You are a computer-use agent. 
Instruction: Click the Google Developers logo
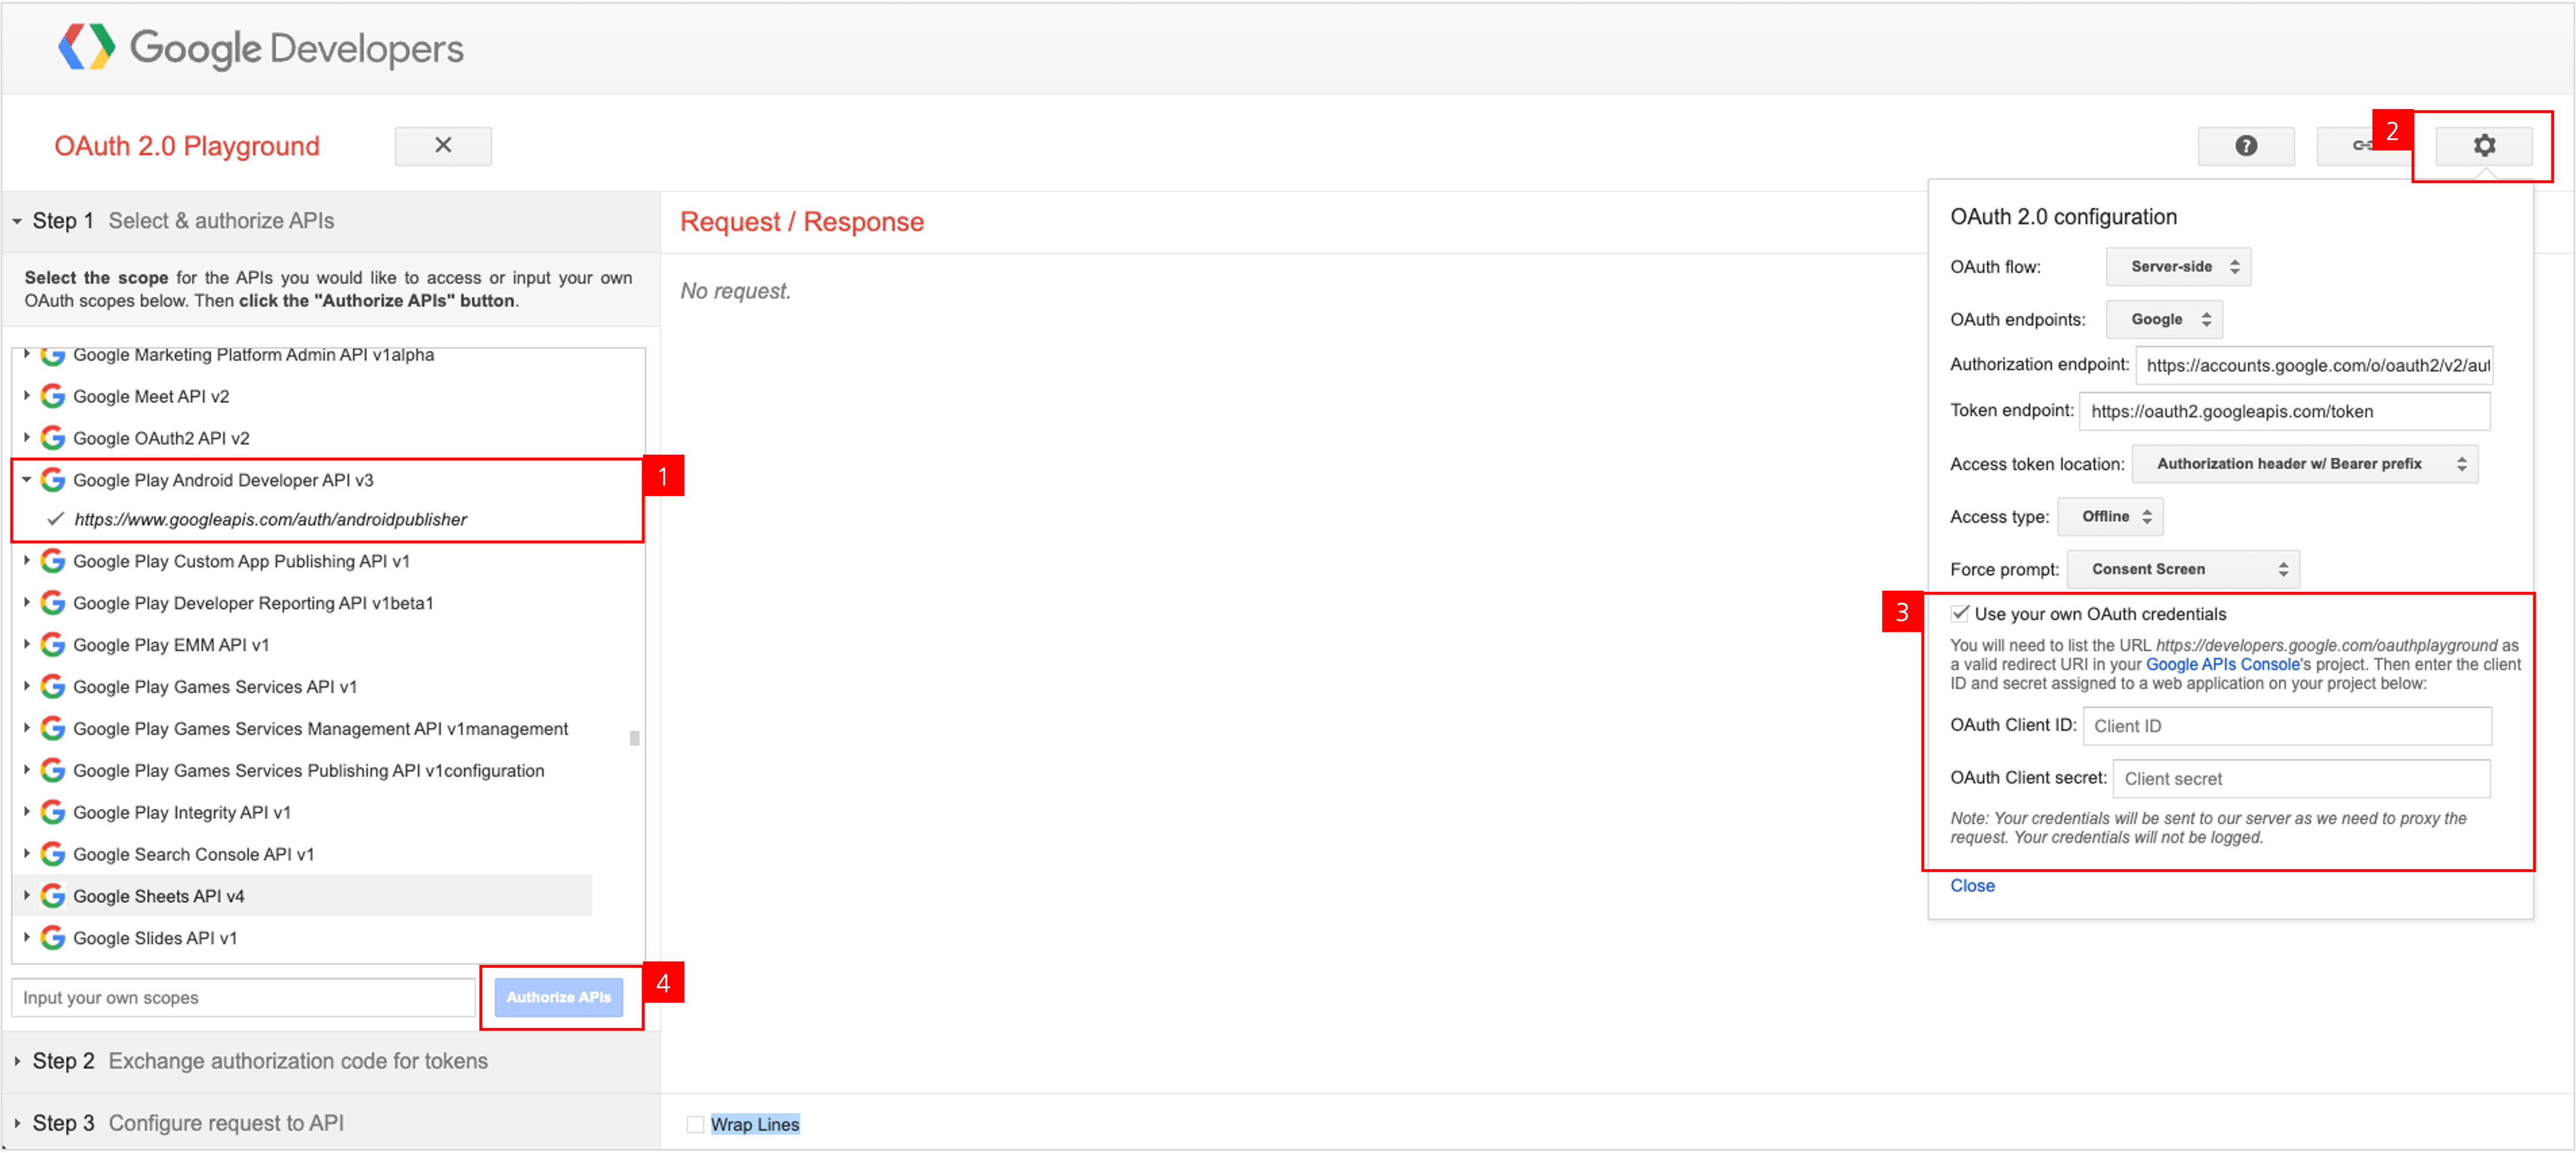[260, 48]
